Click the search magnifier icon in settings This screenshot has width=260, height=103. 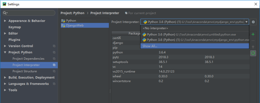(5, 13)
